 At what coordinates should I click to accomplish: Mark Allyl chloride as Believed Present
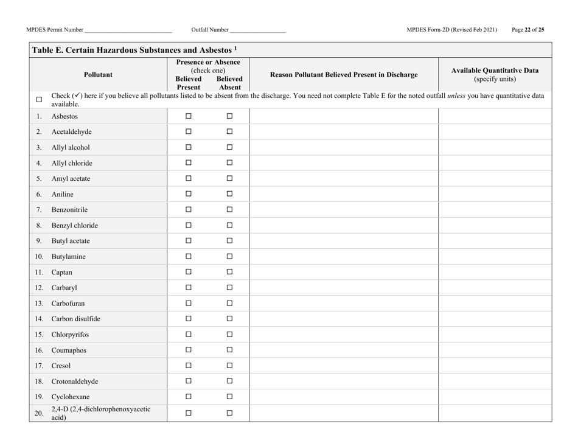pos(188,162)
